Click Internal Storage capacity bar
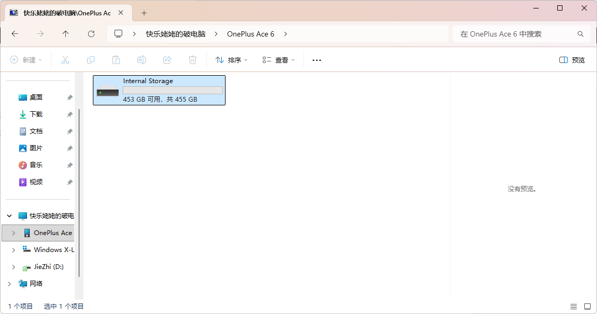The width and height of the screenshot is (597, 314). click(172, 91)
